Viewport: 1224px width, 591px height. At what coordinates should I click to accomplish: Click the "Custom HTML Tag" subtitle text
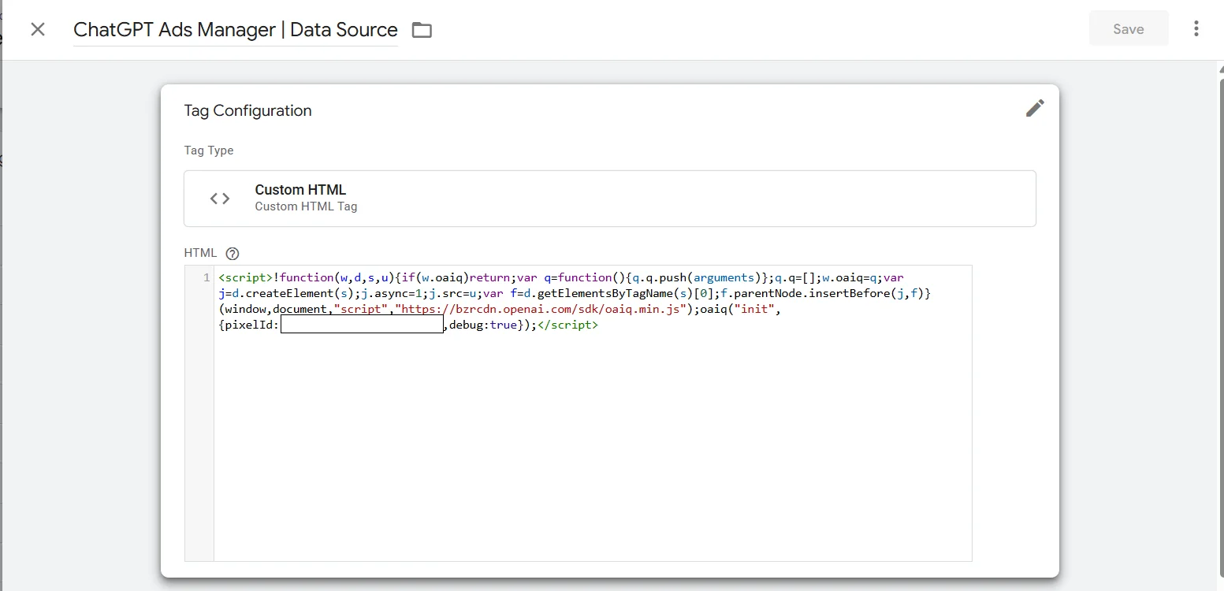(x=306, y=206)
